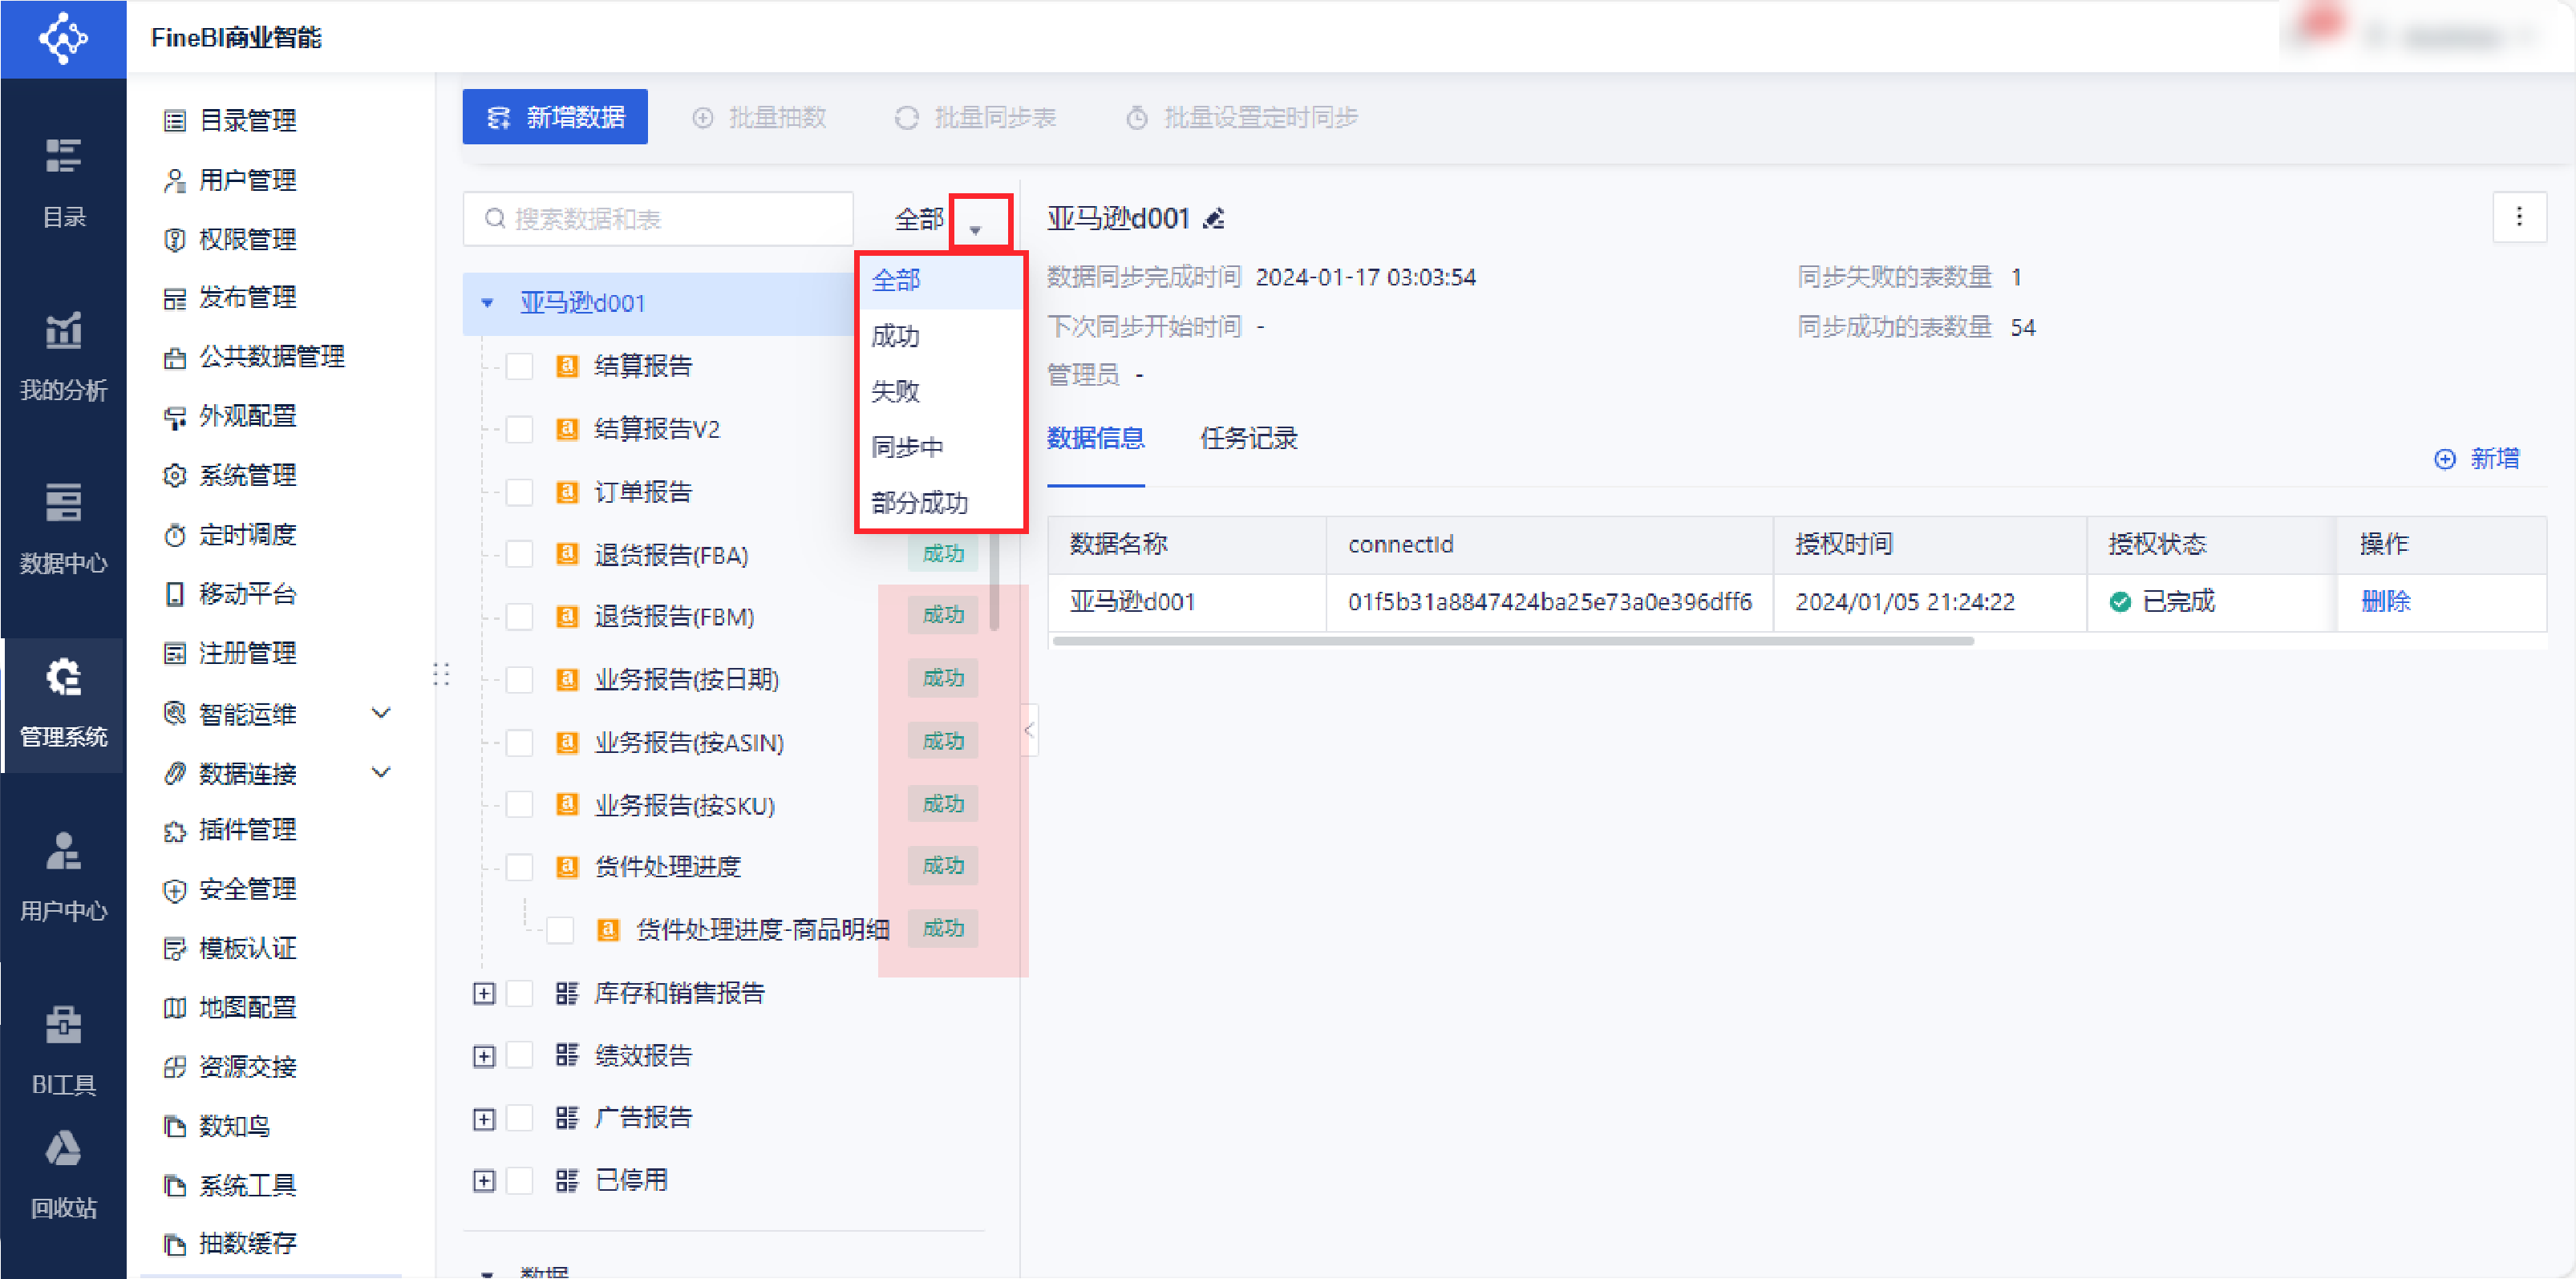Click the 新增数据 button
Viewport: 2576px width, 1279px height.
tap(555, 117)
